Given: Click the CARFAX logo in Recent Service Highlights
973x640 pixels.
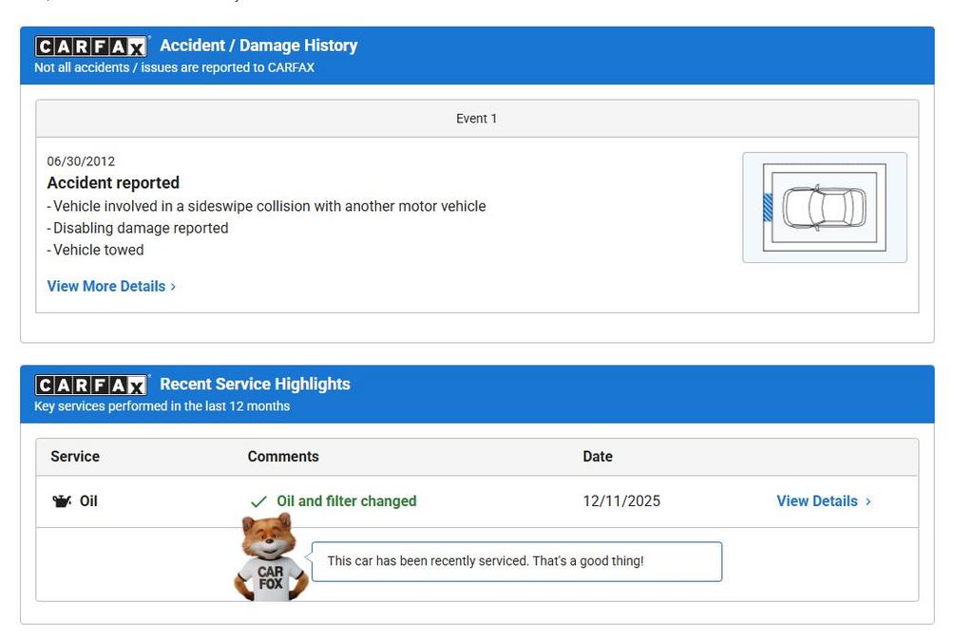Looking at the screenshot, I should click(91, 385).
